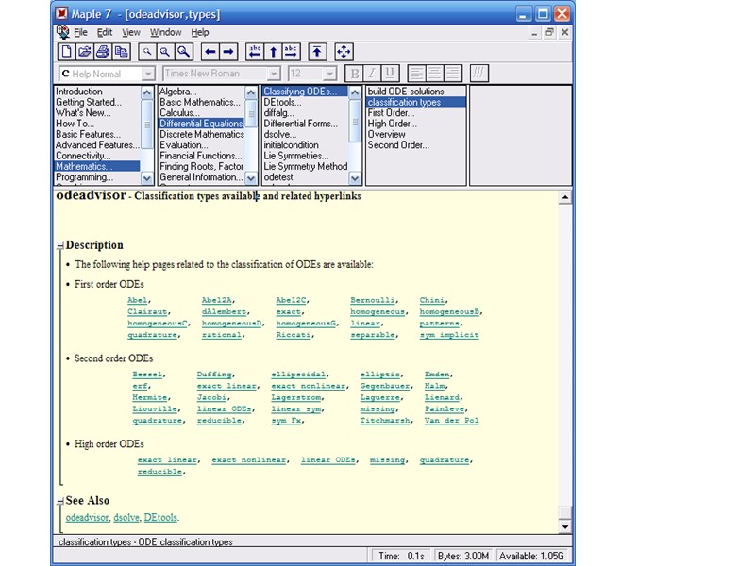755x566 pixels.
Task: Click scroll up arrow of second help column
Action: [x=251, y=92]
